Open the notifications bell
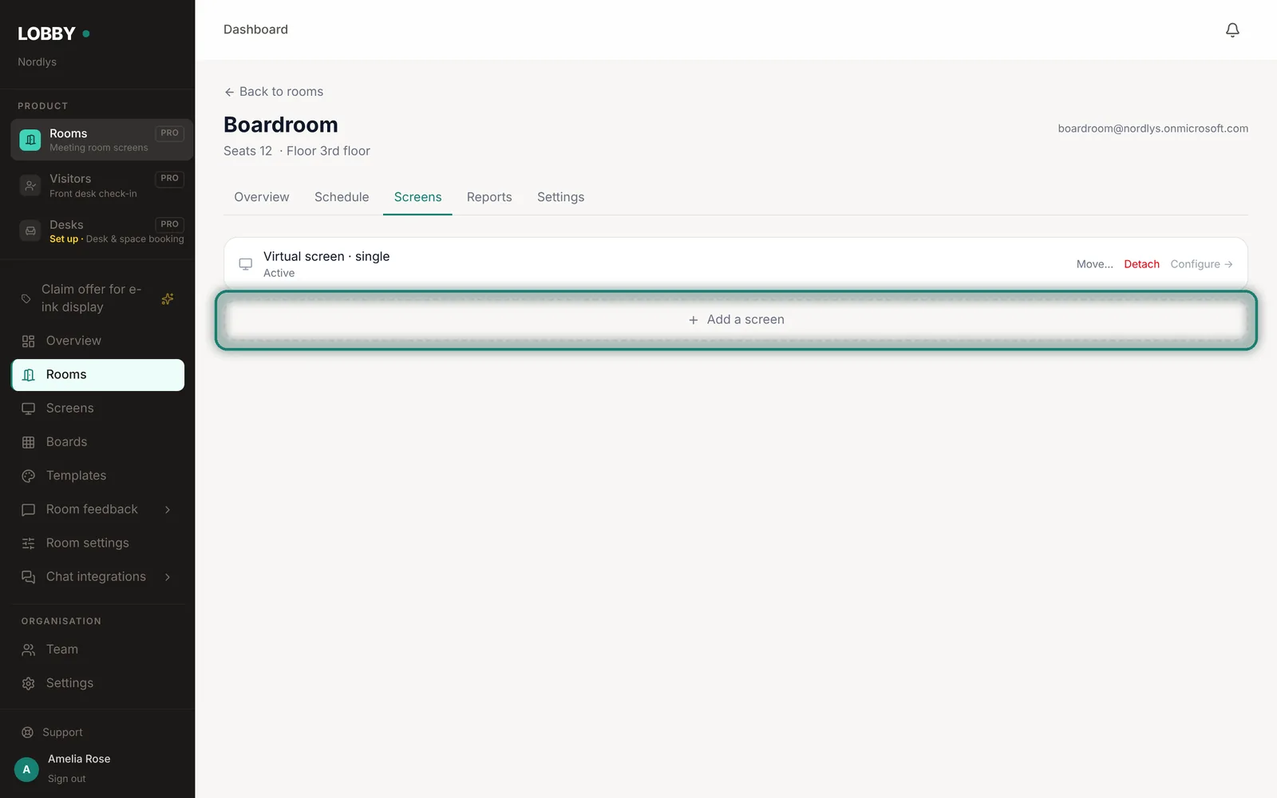Viewport: 1277px width, 798px height. (x=1232, y=30)
